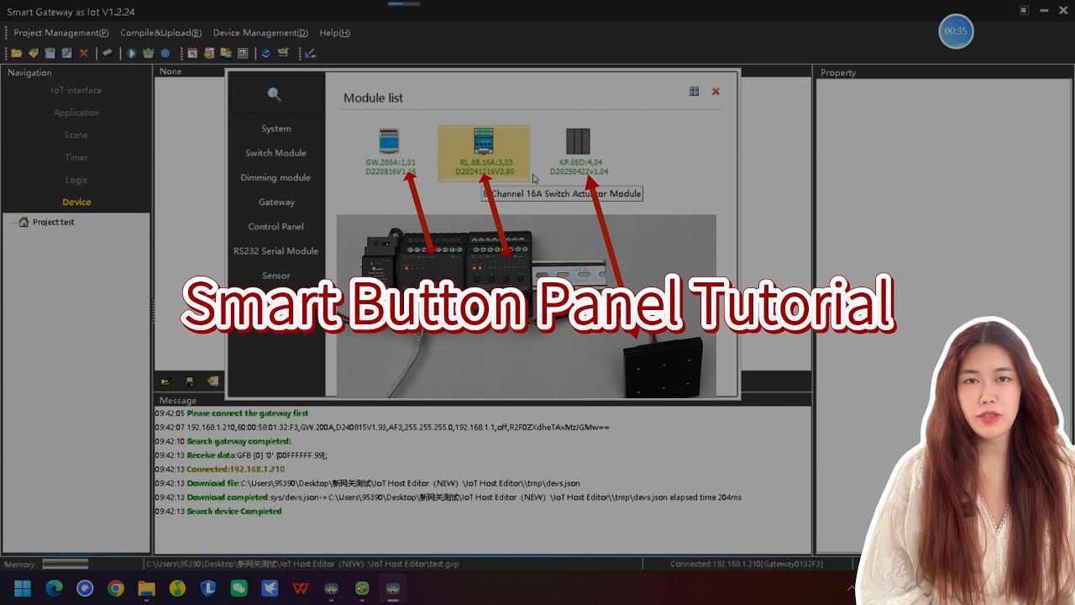Screen dimensions: 1075x605
Task: Click the gray eraser toolbar icon
Action: 107,53
